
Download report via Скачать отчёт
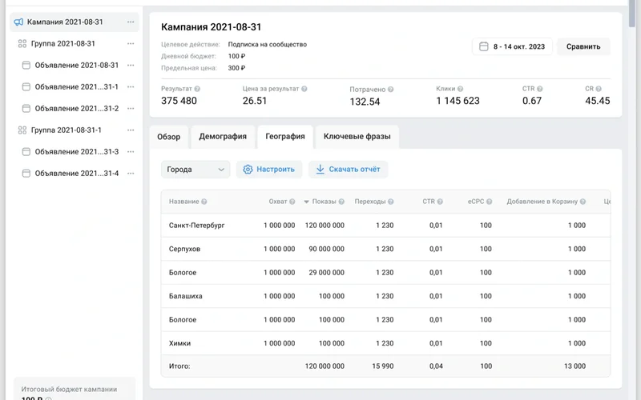[x=348, y=170]
